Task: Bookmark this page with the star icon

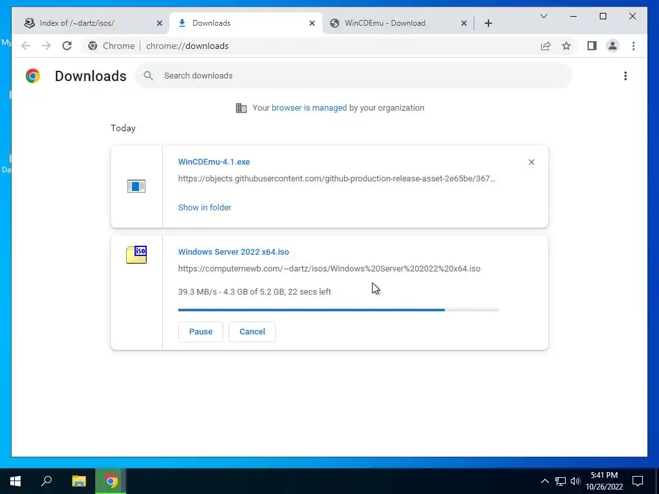Action: (566, 46)
